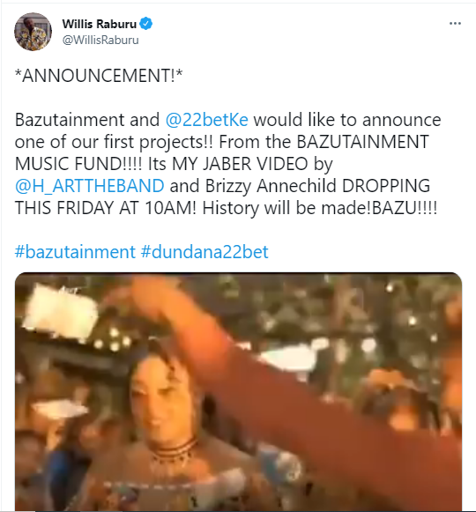This screenshot has width=476, height=512.
Task: Click the *ANNOUNCEMENT!* heading line of the tweet
Action: pyautogui.click(x=99, y=76)
